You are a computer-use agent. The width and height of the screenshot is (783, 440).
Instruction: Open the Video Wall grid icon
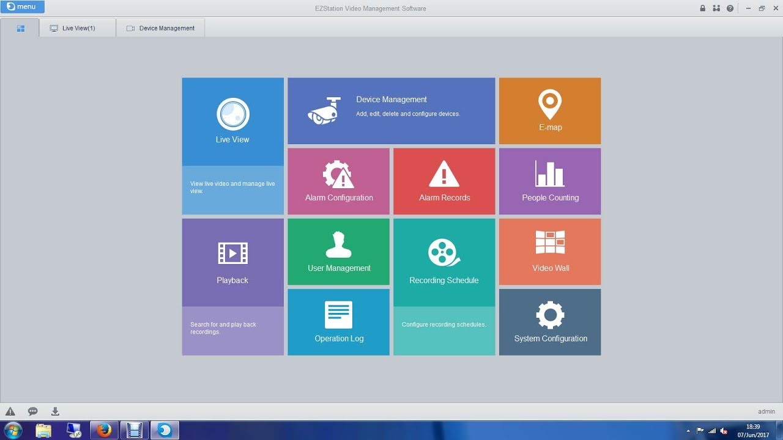tap(550, 242)
